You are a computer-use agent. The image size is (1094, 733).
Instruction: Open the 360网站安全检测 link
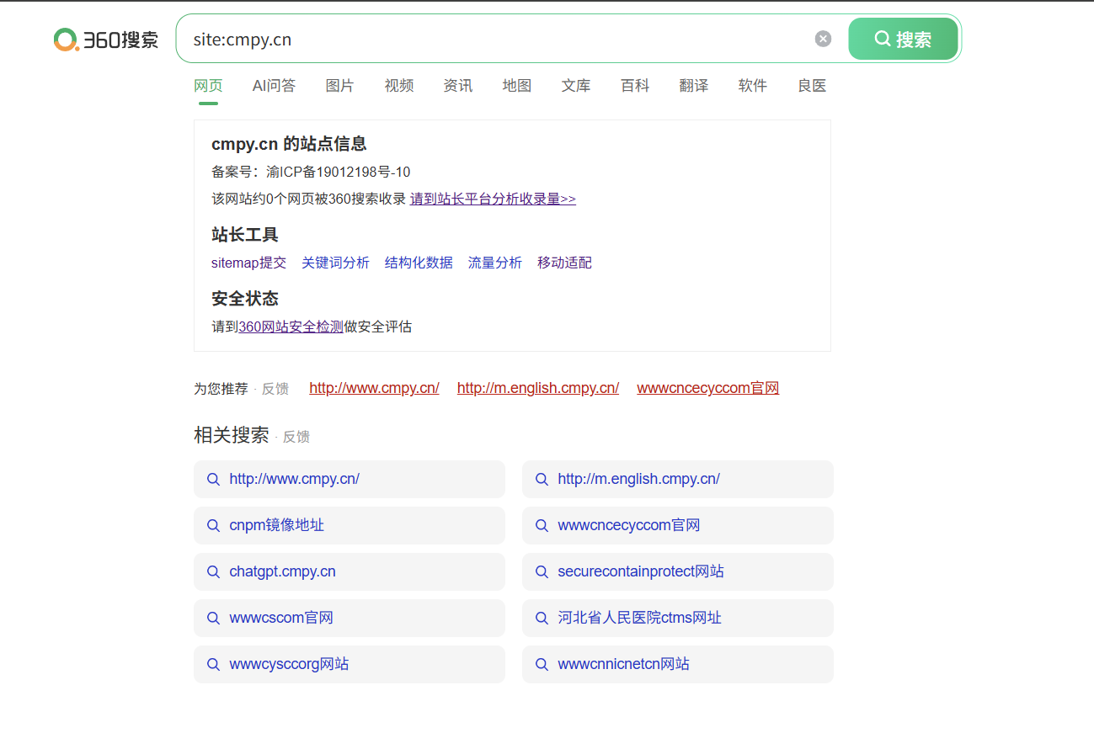[291, 327]
